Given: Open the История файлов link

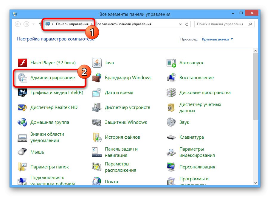Looking at the screenshot, I should pyautogui.click(x=122, y=137).
